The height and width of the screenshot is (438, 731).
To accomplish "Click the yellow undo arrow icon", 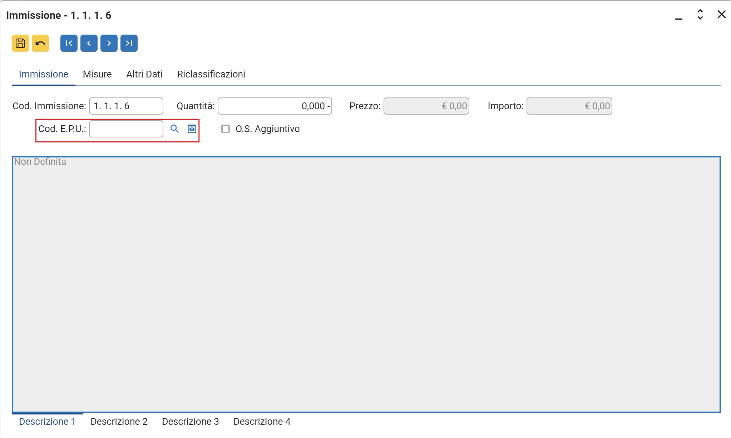I will point(40,43).
